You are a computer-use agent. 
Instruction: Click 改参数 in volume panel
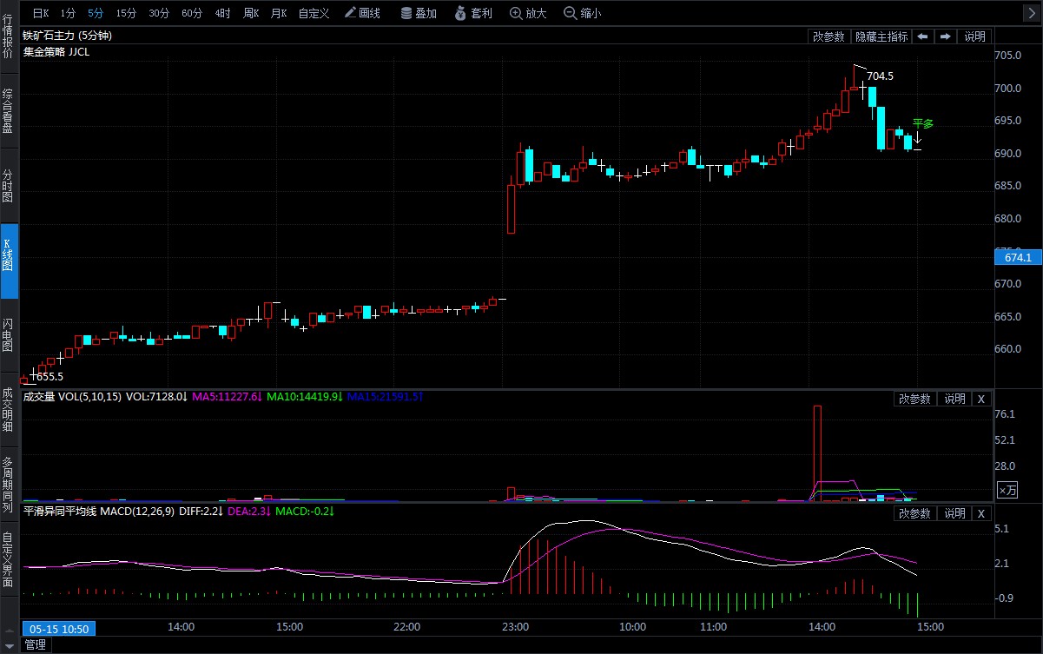point(914,399)
